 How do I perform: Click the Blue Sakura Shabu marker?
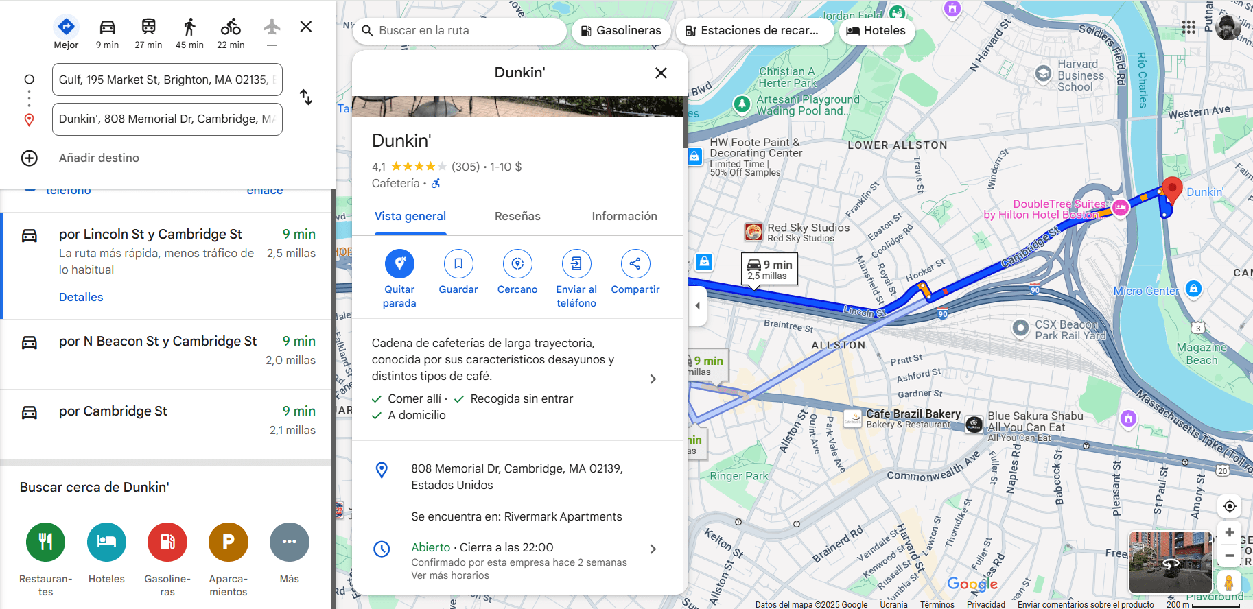click(x=974, y=425)
